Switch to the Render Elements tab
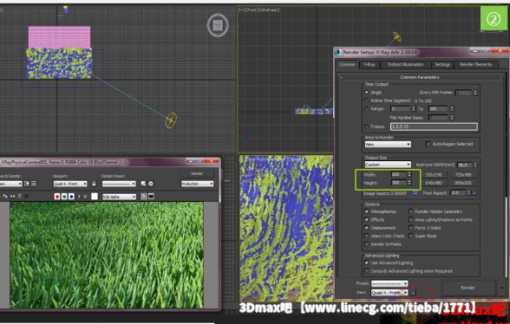Viewport: 510px width, 324px height. 475,64
